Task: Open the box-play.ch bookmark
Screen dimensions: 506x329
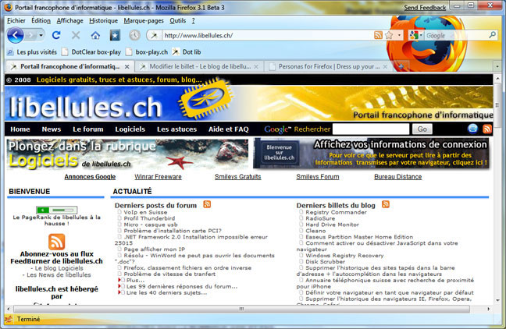Action: pyautogui.click(x=147, y=52)
